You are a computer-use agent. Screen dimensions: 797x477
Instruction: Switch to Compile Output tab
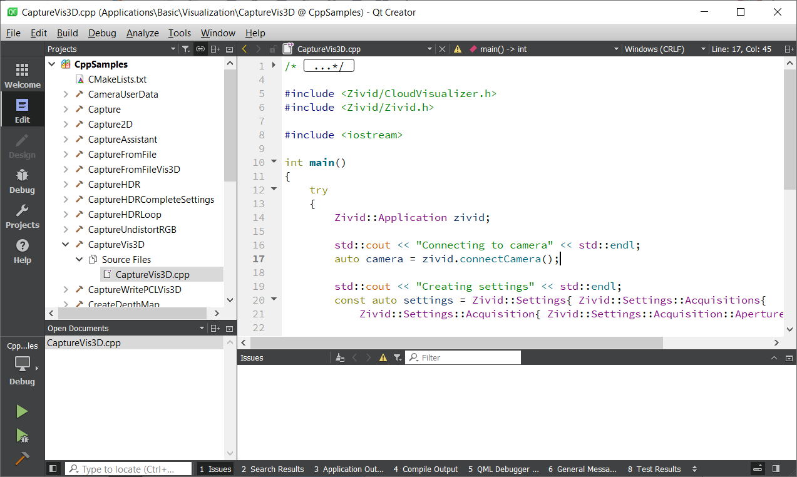(x=426, y=469)
